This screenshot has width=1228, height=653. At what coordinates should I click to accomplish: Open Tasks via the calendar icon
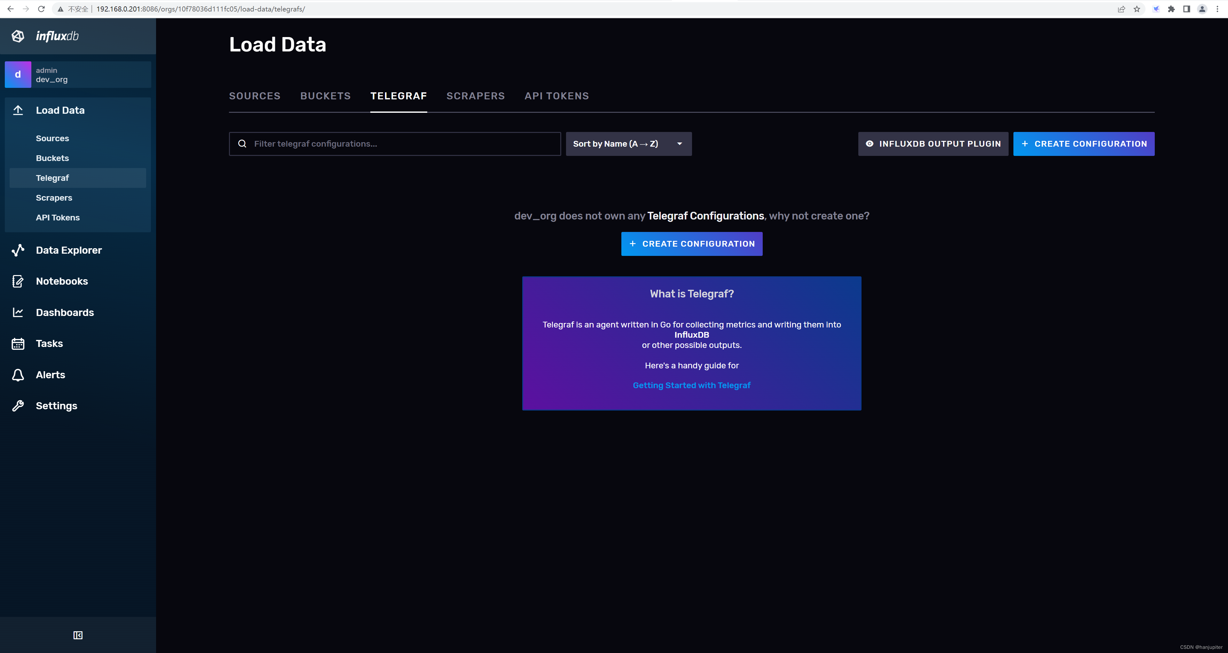[x=18, y=343]
